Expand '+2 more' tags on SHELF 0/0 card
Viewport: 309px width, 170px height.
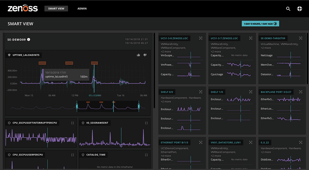click(x=166, y=102)
